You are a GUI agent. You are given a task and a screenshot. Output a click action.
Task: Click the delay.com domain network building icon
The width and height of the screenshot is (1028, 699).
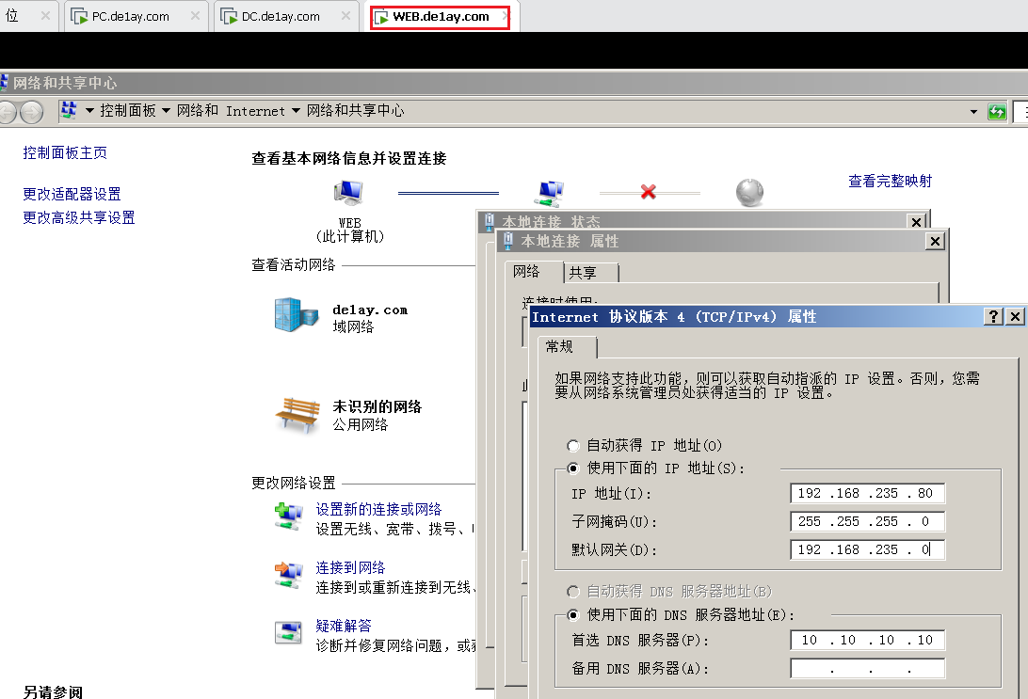(x=297, y=315)
